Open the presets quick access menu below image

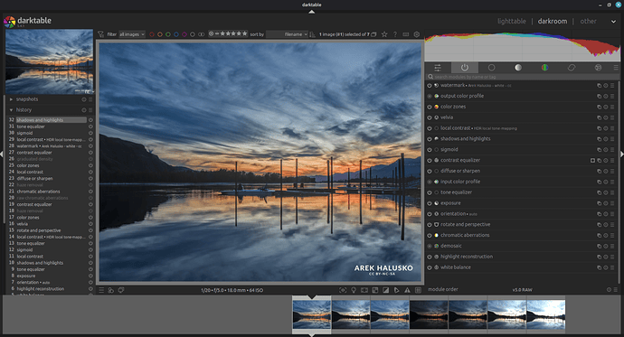tap(101, 291)
